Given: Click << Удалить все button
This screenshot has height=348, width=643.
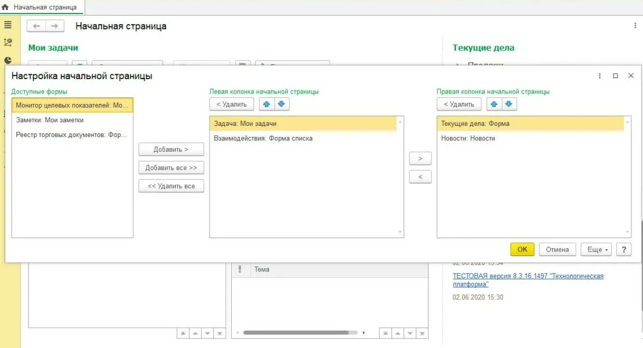Looking at the screenshot, I should pos(171,186).
